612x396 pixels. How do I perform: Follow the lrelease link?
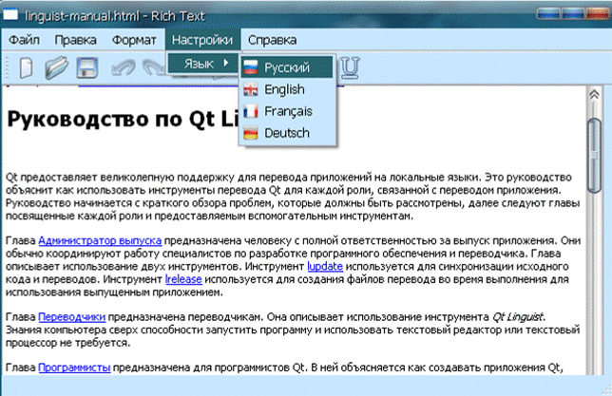pyautogui.click(x=183, y=279)
